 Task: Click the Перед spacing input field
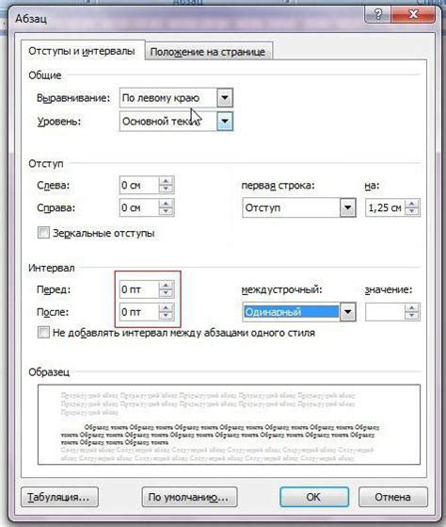[x=139, y=289]
